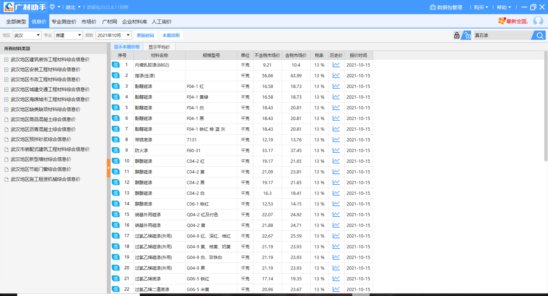Image resolution: width=548 pixels, height=296 pixels.
Task: Switch to 专业测定价 tab
Action: (64, 22)
